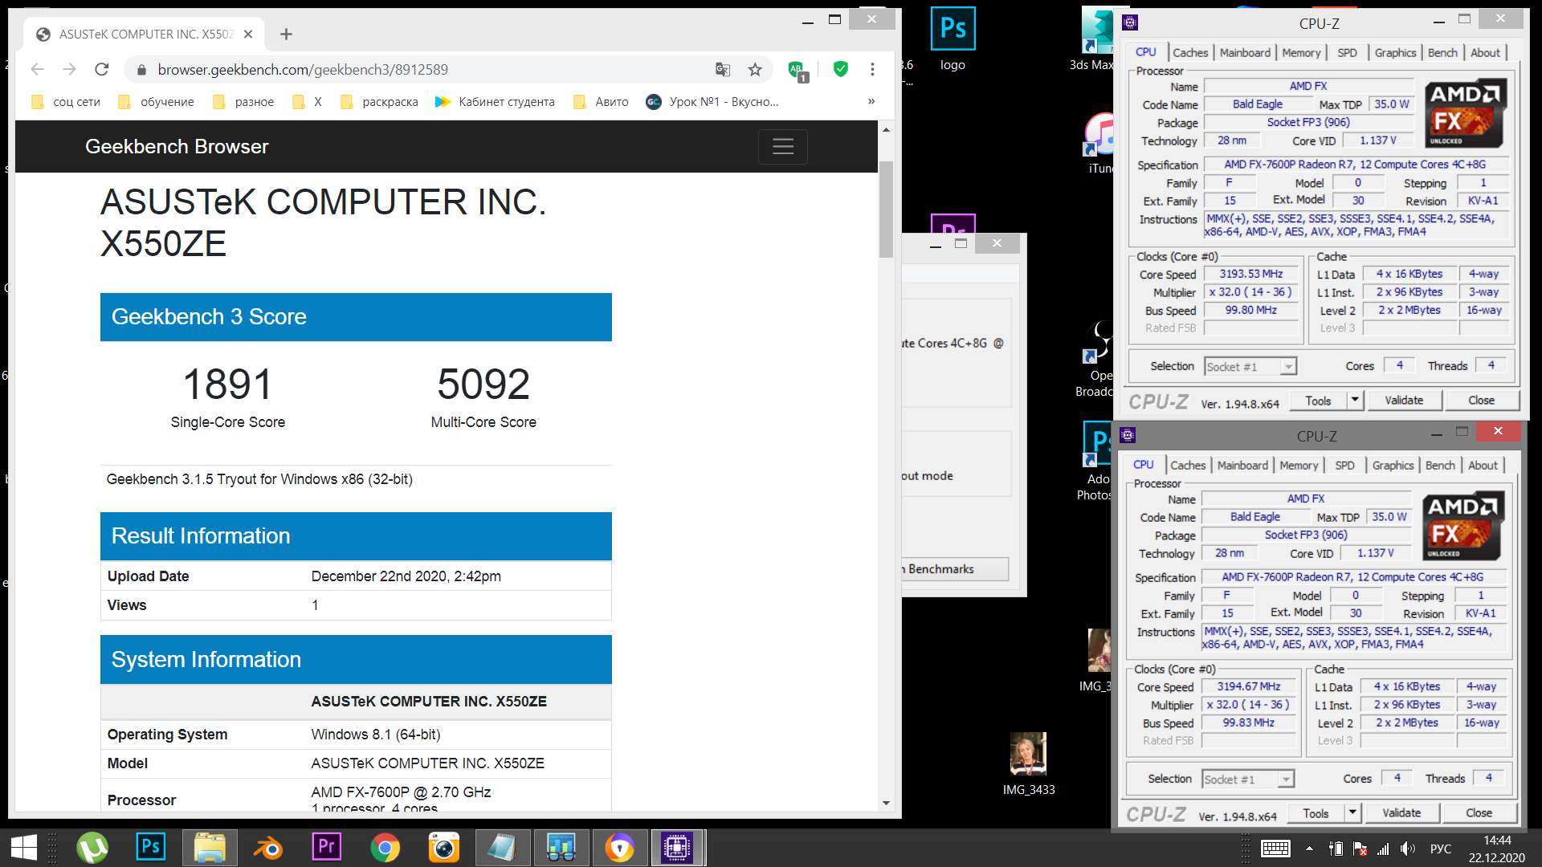Open SPD tab in upper CPU-Z
The width and height of the screenshot is (1542, 867).
coord(1347,52)
